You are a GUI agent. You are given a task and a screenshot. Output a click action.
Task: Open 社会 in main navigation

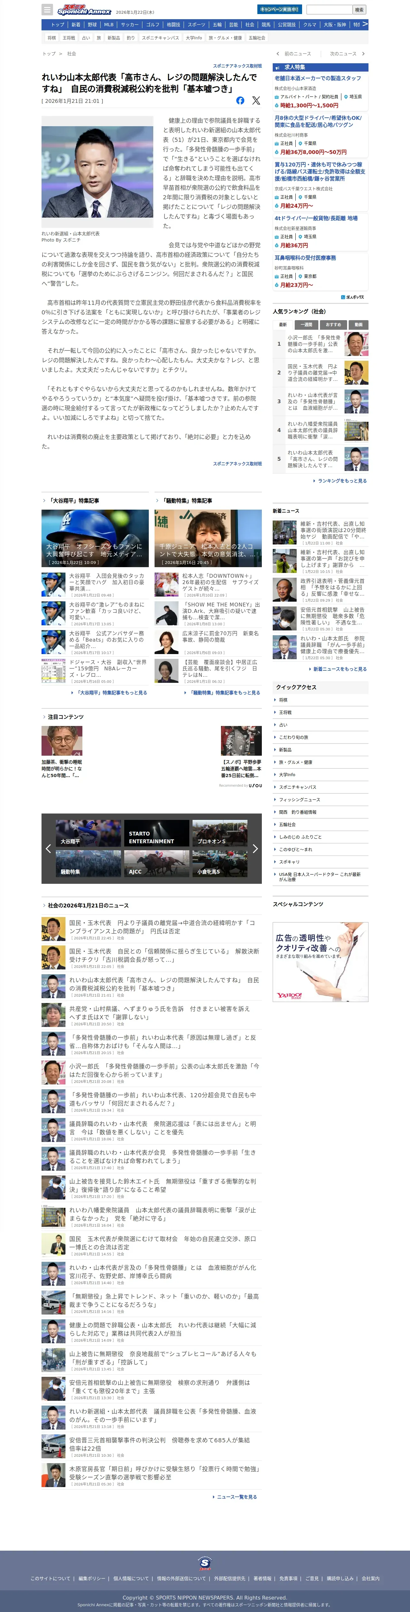click(x=249, y=24)
